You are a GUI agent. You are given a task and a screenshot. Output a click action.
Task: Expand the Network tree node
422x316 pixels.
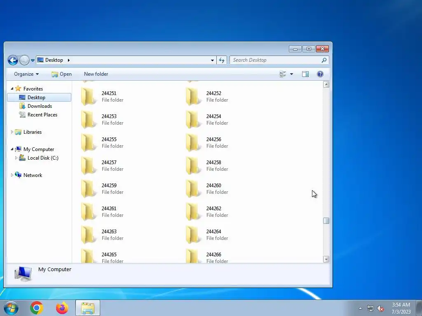pos(12,175)
